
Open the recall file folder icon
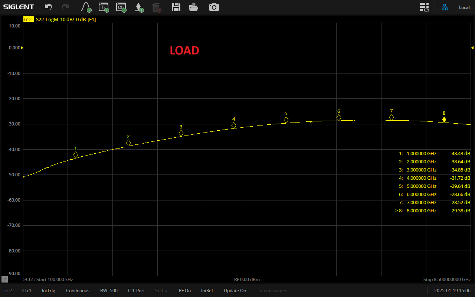(x=193, y=7)
